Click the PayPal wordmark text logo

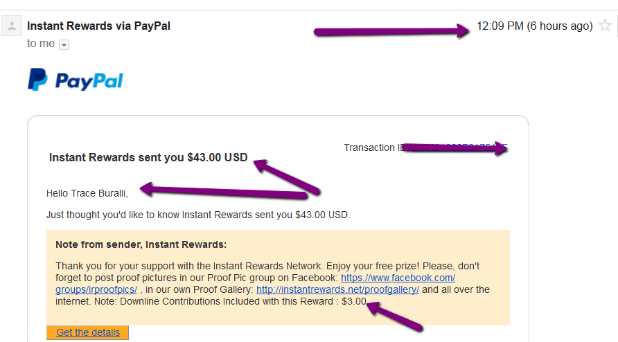click(x=89, y=81)
